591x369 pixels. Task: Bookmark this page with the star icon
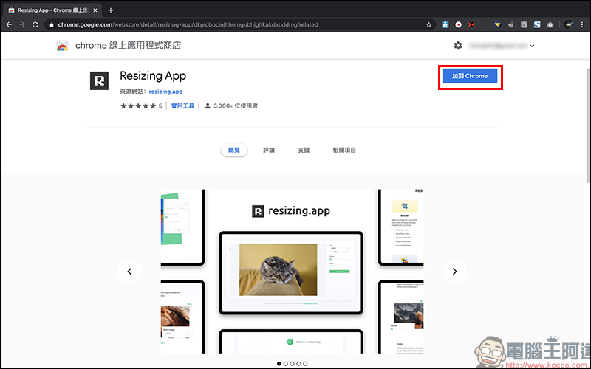(x=428, y=24)
